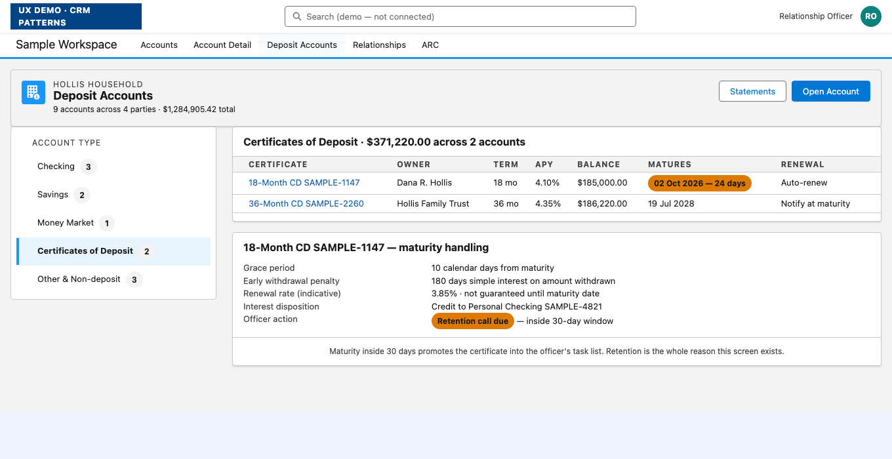Click the MATURES column header
The image size is (892, 459).
670,165
